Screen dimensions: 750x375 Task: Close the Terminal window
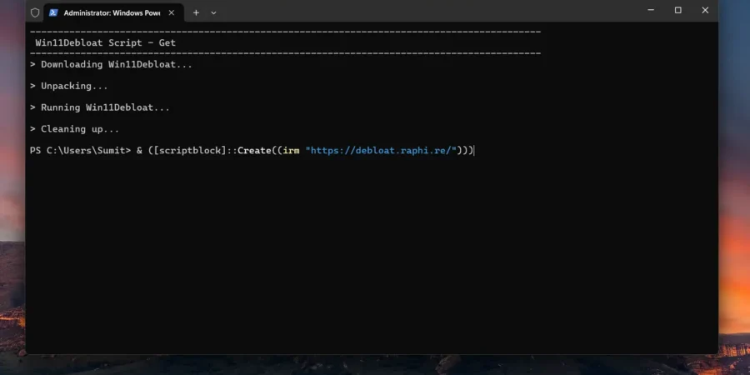tap(705, 10)
